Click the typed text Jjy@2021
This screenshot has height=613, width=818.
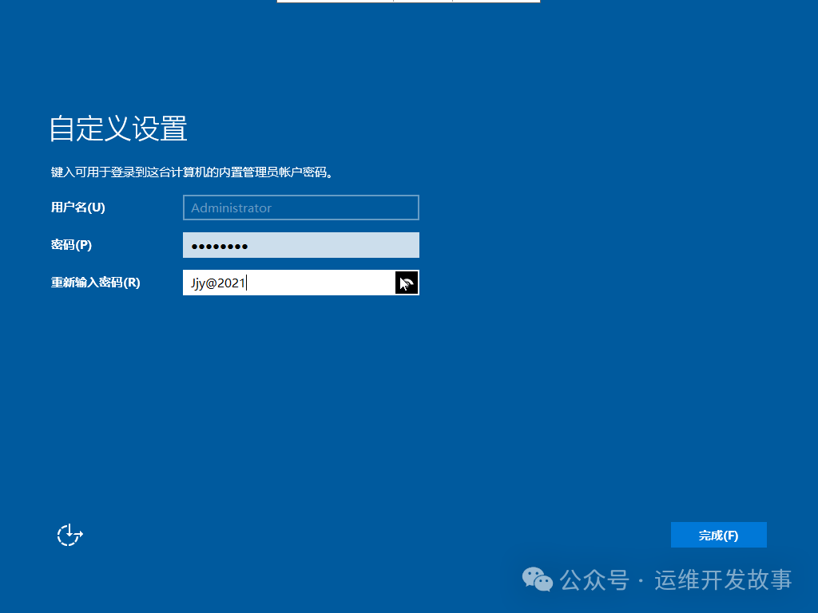(216, 283)
